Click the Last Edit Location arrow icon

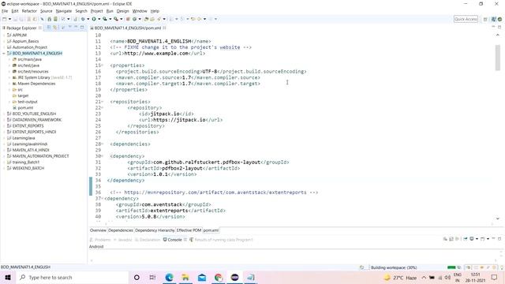pyautogui.click(x=193, y=19)
